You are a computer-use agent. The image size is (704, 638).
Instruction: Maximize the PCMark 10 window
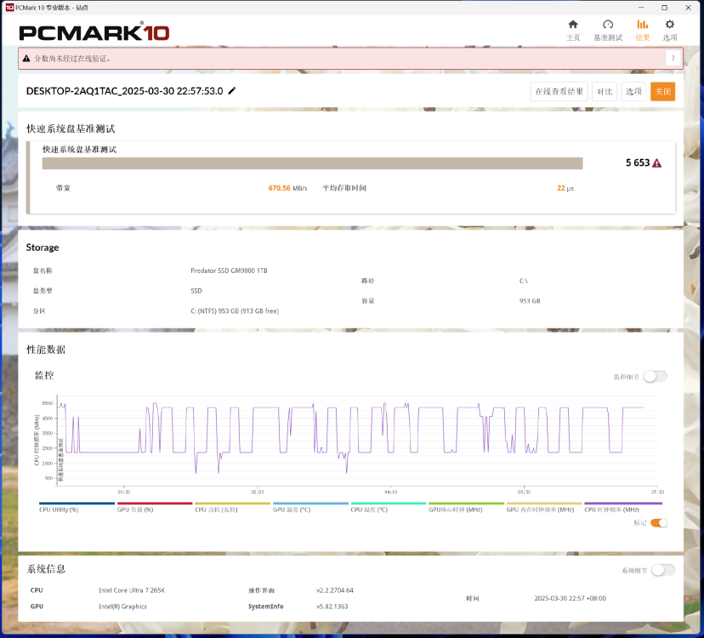(x=665, y=8)
